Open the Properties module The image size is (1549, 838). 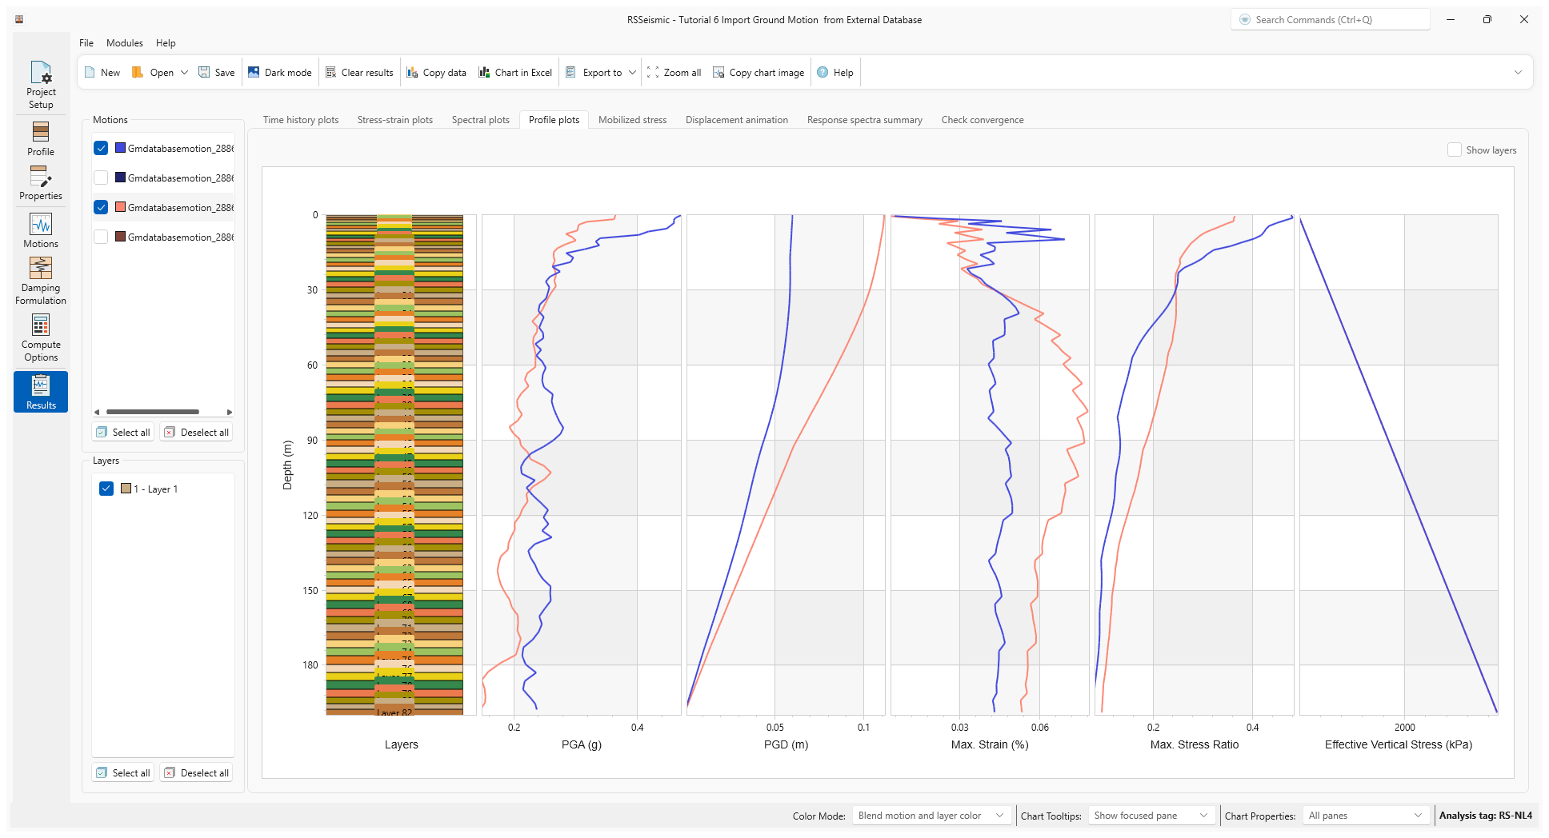click(x=41, y=182)
